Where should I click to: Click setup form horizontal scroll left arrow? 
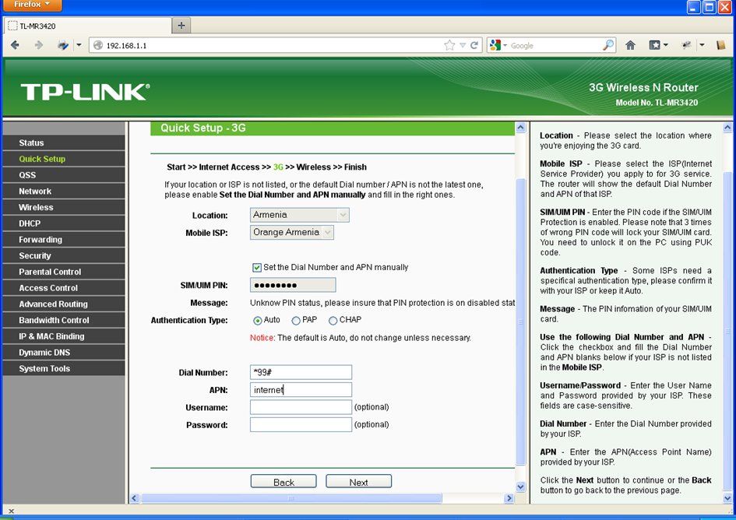[134, 498]
